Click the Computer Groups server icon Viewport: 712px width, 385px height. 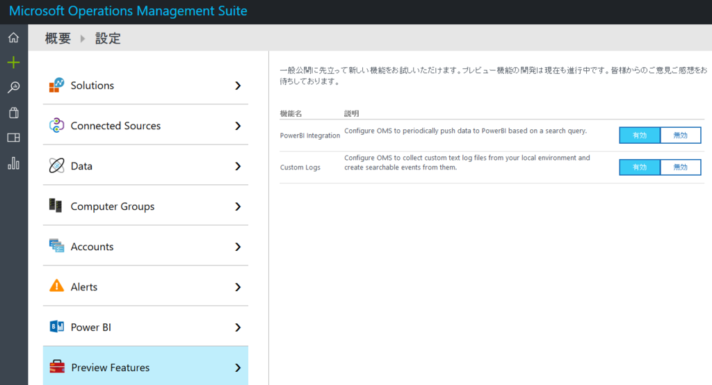click(56, 206)
